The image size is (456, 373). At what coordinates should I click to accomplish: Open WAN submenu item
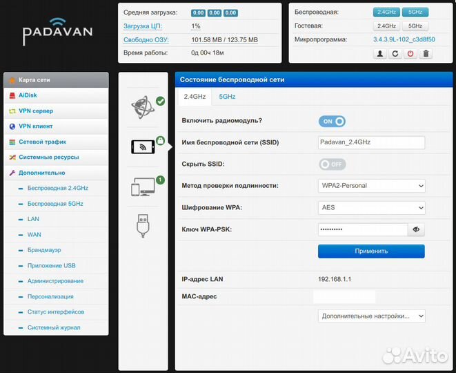tap(34, 235)
